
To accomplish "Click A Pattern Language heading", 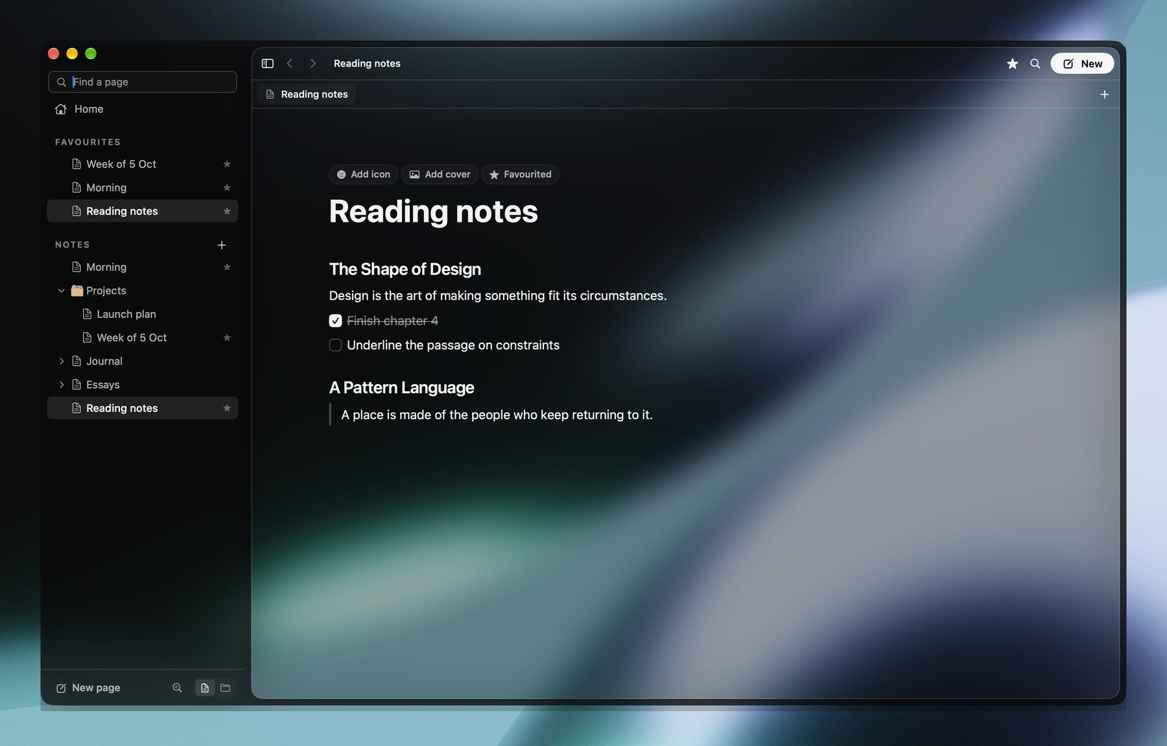I will pos(402,388).
